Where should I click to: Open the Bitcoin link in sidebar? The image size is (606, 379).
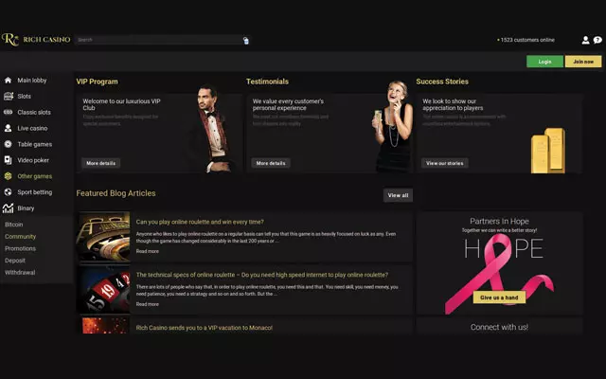[14, 225]
